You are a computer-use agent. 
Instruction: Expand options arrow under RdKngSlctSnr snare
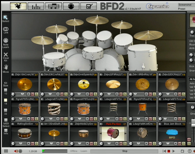tap(20, 143)
